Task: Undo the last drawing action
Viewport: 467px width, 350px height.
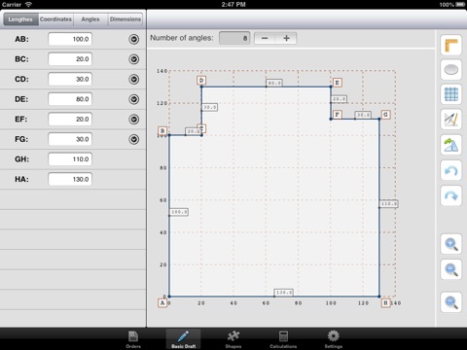Action: point(450,170)
